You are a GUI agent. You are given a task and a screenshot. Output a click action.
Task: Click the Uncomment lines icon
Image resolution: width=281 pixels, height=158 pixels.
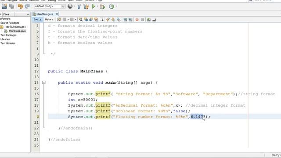(x=154, y=20)
